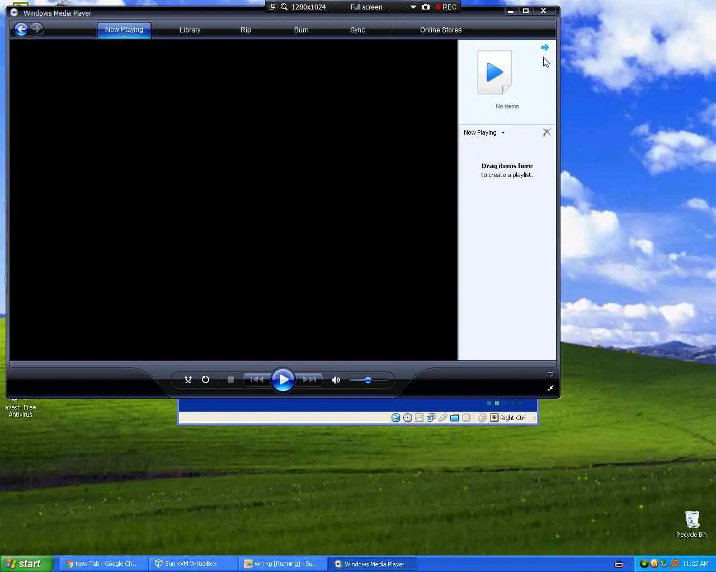Click the VirtualBox shared folders status icon
The height and width of the screenshot is (572, 716).
point(454,418)
